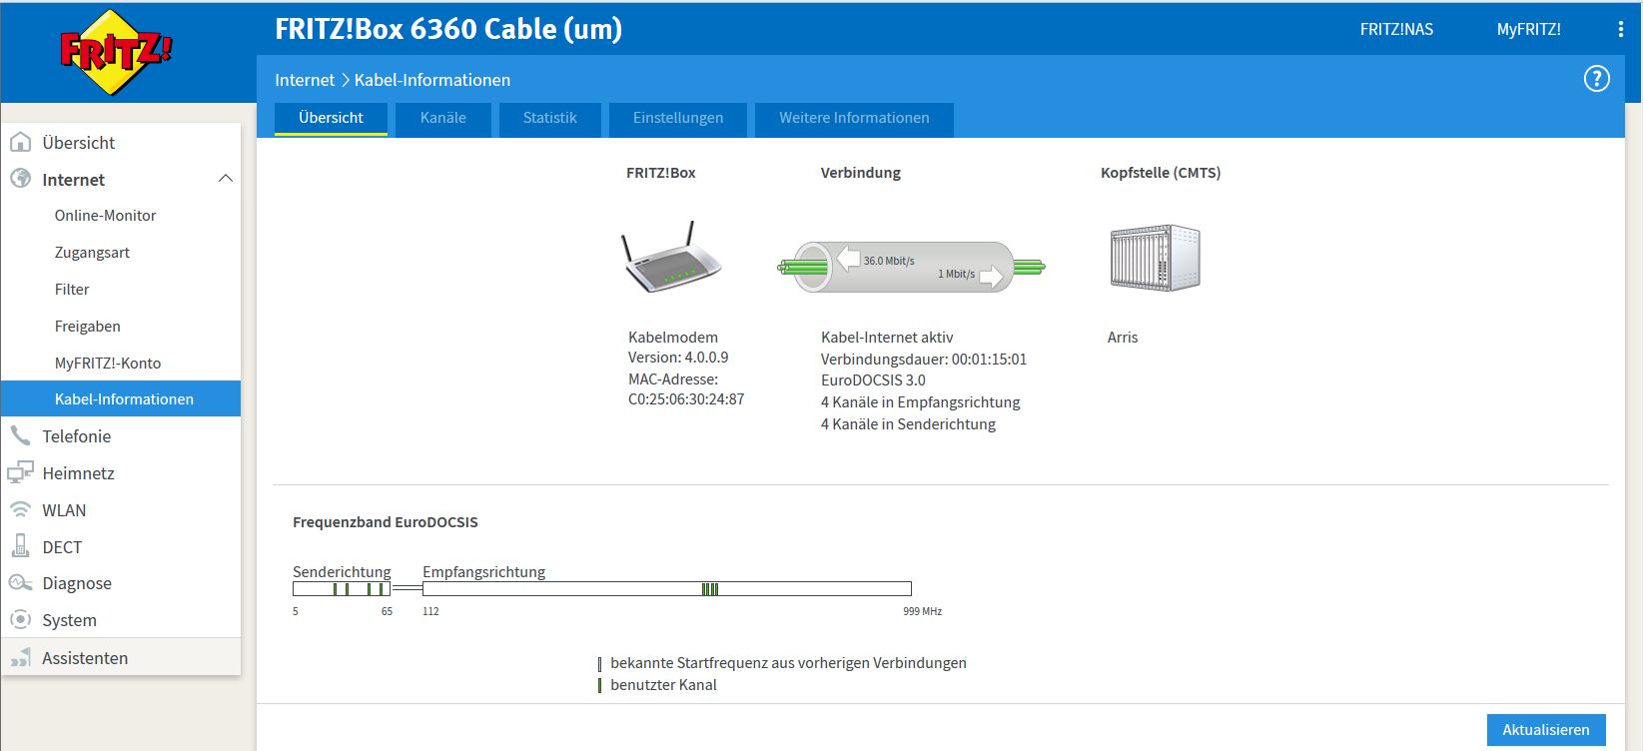1643x751 pixels.
Task: Open FRITZ!NAS link in header
Action: pos(1396,30)
